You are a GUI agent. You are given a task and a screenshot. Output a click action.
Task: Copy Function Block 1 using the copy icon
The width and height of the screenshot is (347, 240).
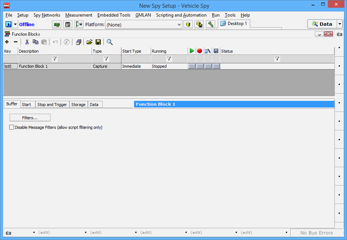click(35, 42)
